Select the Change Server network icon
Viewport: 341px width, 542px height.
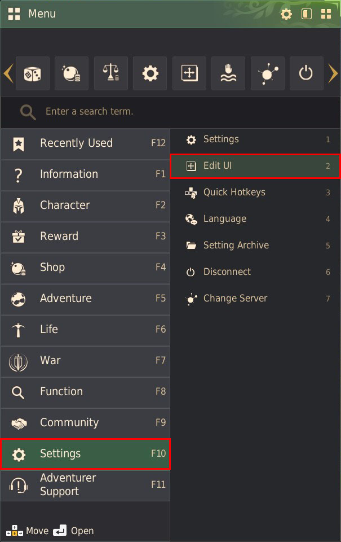(267, 73)
